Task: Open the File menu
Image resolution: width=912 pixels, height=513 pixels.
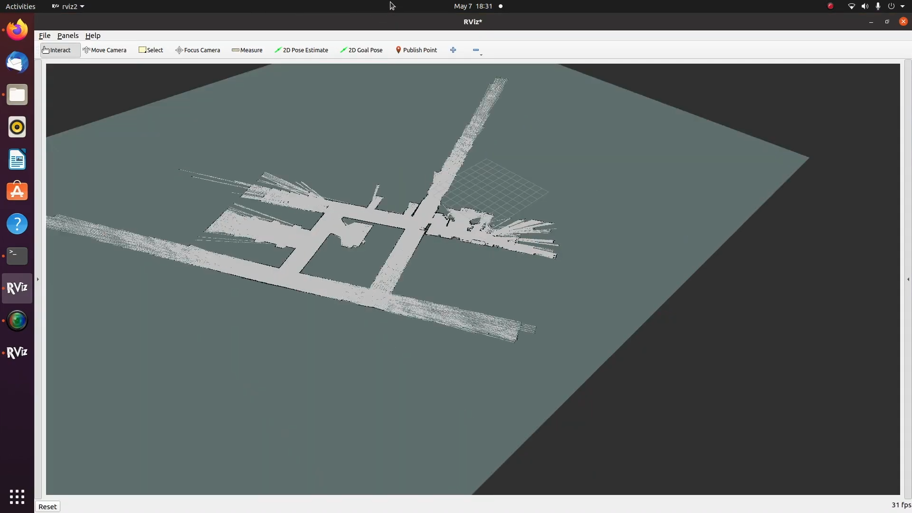Action: tap(44, 36)
